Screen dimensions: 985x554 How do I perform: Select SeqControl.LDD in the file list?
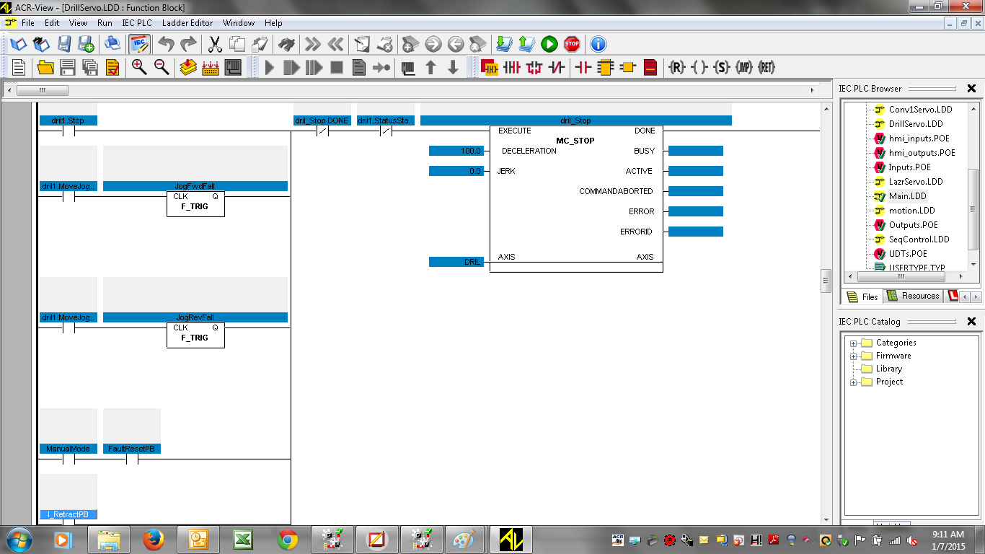[x=919, y=239]
